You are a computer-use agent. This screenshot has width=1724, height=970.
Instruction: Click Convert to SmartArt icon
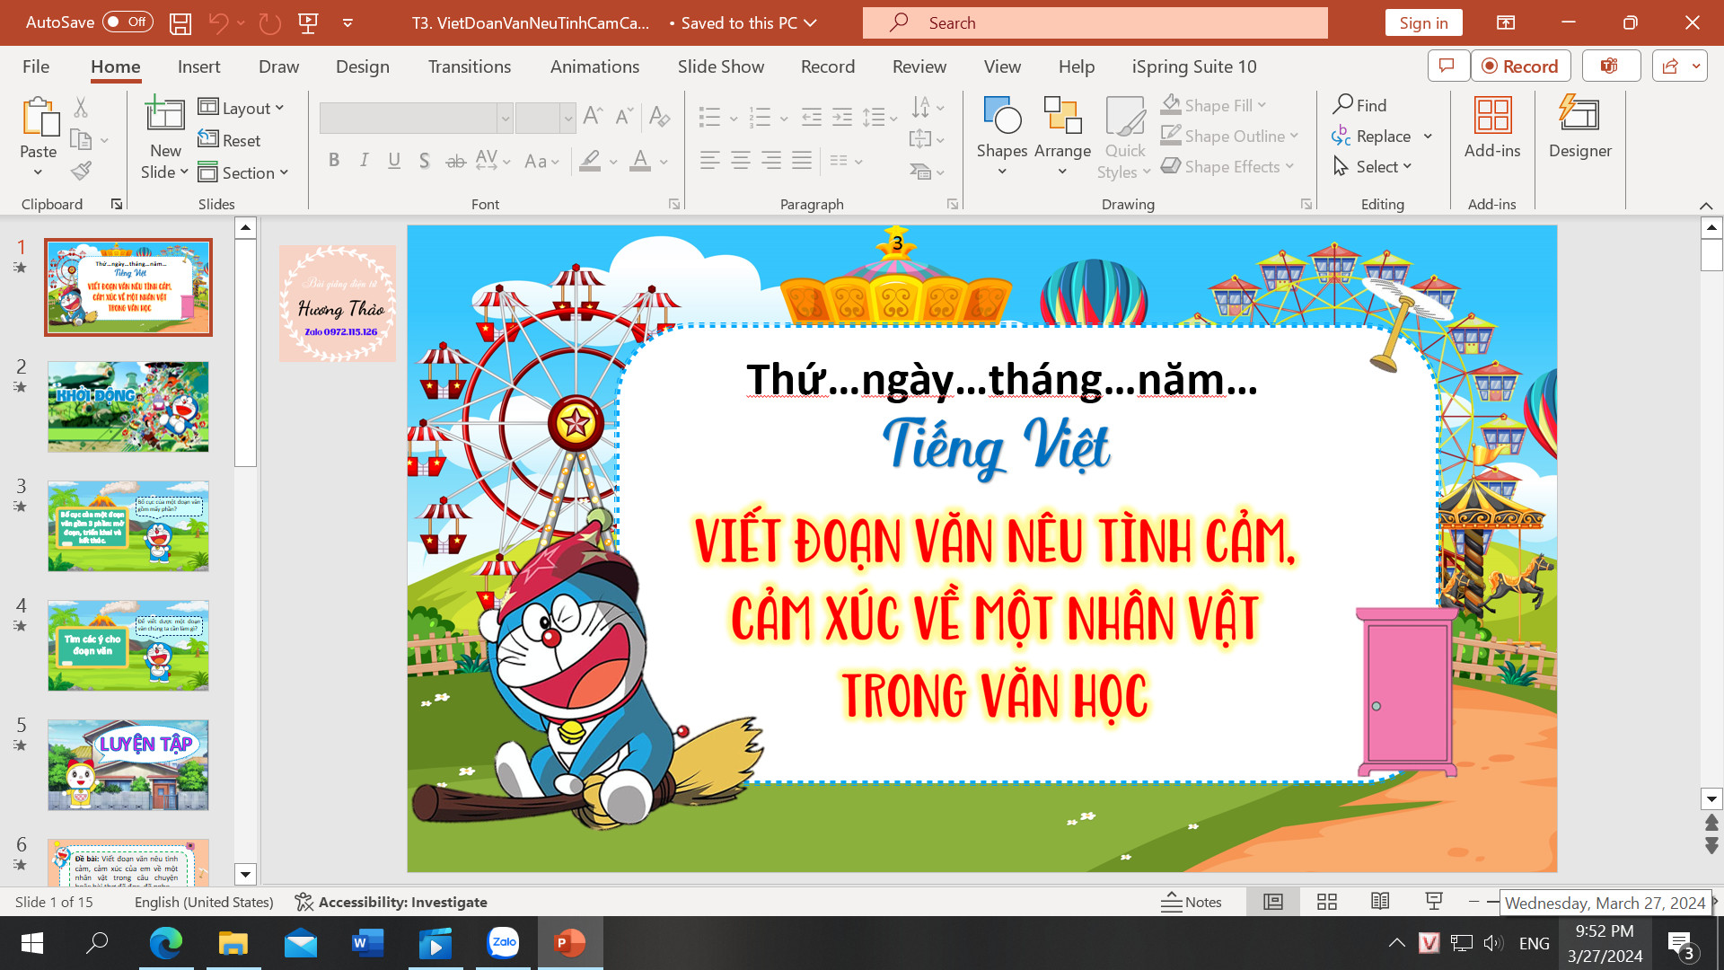point(927,172)
